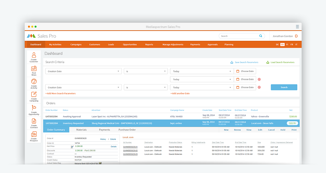Click the Create Activity gauge icon
326x173 pixels.
(x=34, y=82)
